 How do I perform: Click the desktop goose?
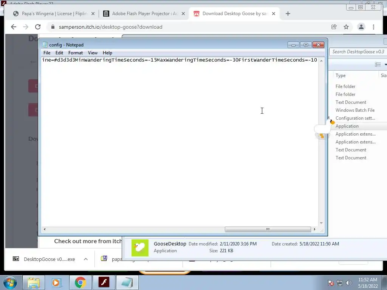[324, 129]
